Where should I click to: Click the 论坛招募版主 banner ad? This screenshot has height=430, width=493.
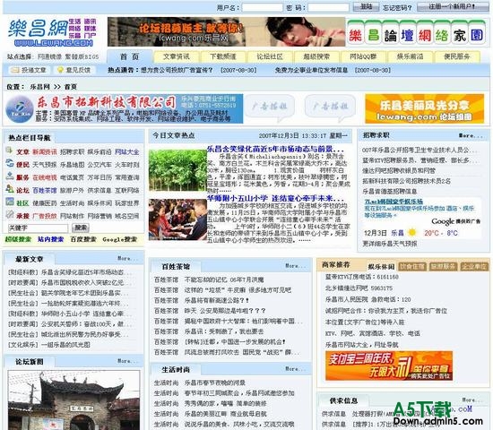click(226, 31)
